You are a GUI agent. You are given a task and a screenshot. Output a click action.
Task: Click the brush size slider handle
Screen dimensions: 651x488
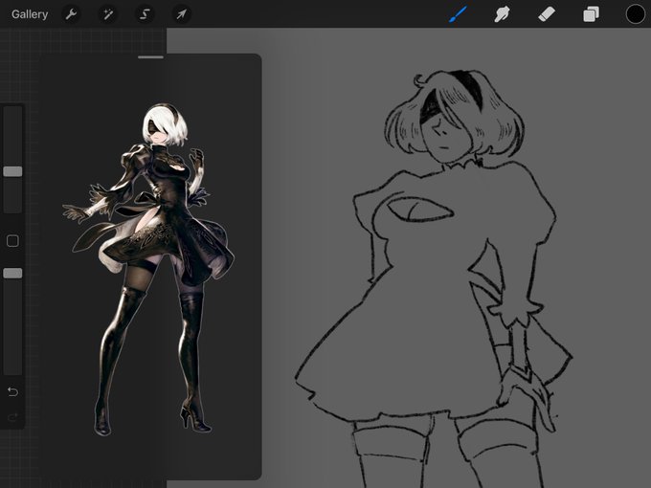12,171
